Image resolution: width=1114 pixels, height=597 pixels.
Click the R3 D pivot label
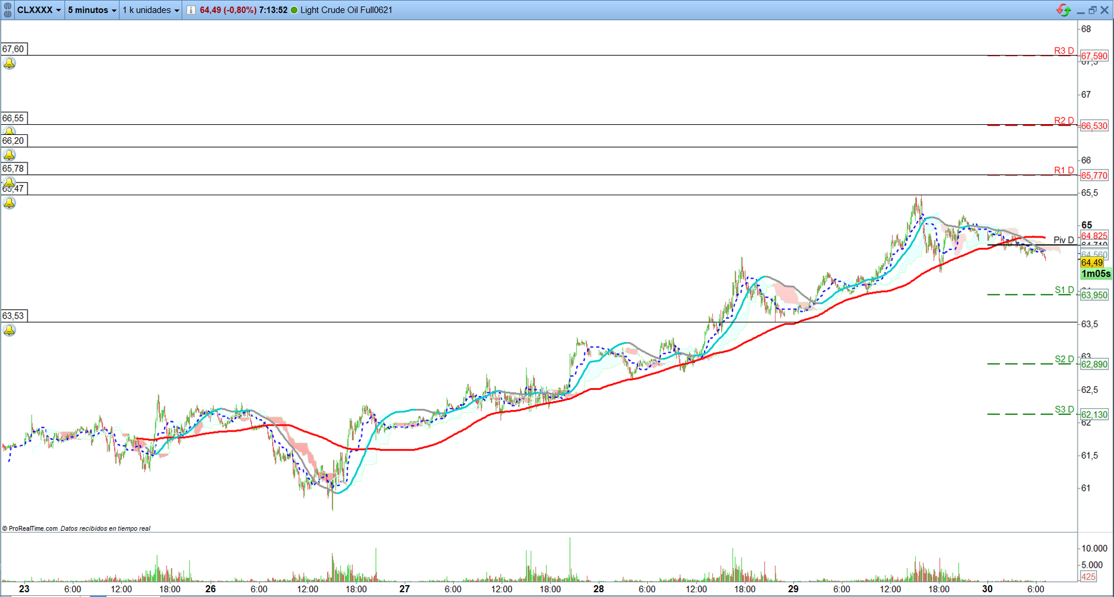(x=1063, y=51)
